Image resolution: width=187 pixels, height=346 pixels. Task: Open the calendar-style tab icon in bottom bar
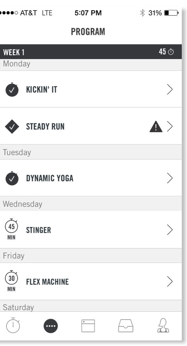[x=88, y=326]
